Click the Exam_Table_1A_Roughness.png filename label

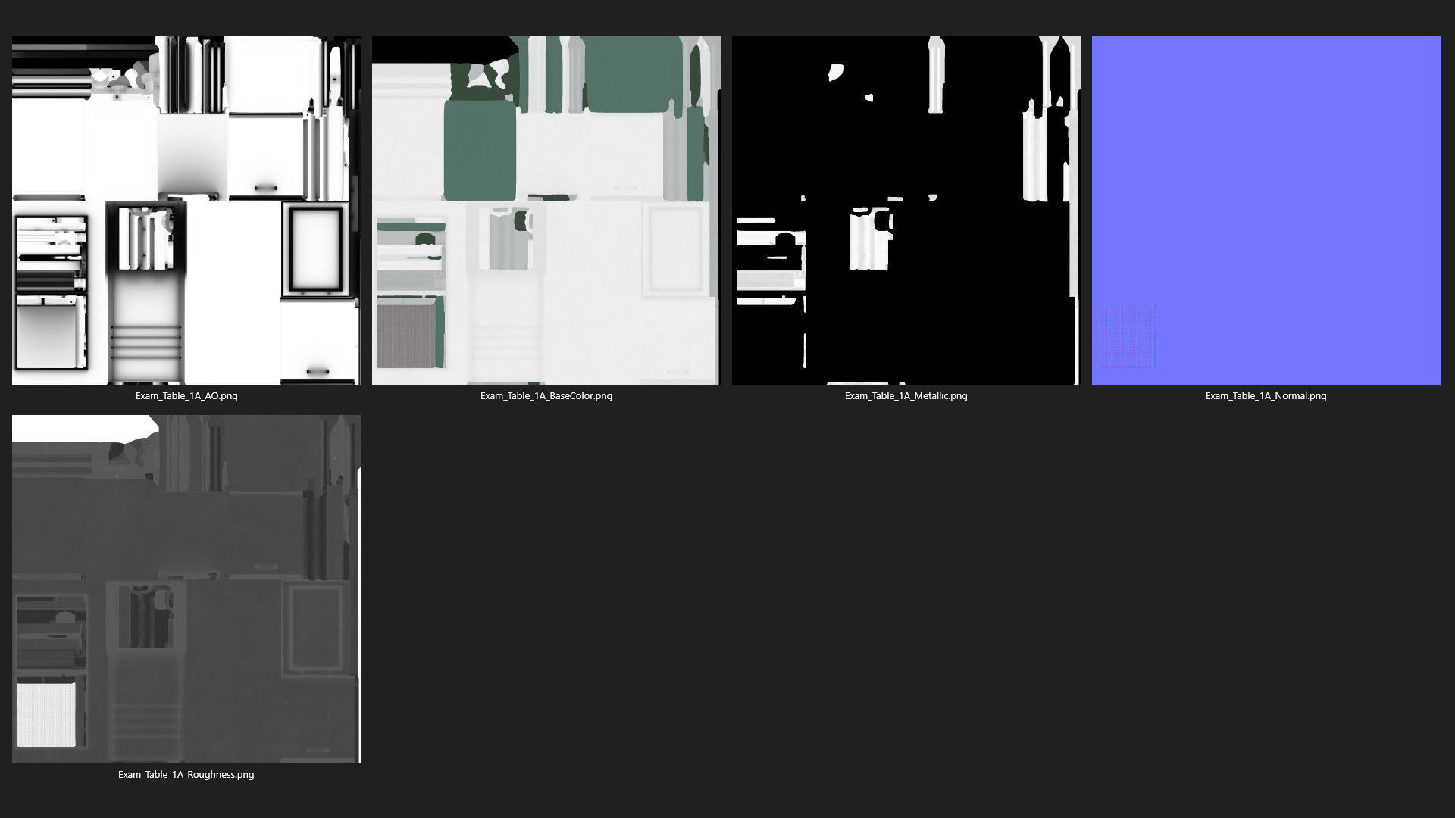pos(186,774)
